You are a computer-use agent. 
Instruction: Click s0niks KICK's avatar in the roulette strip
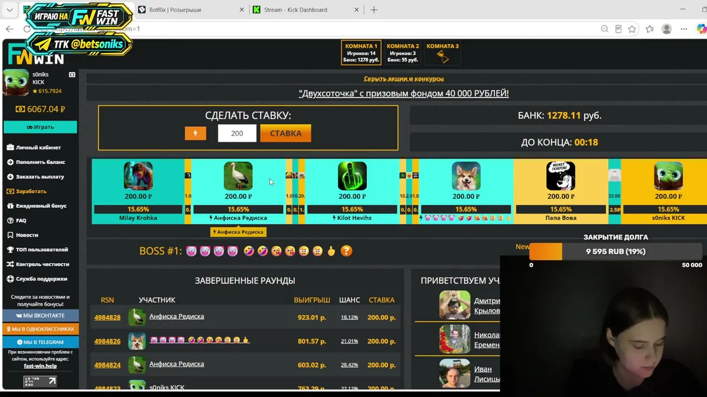pos(668,176)
